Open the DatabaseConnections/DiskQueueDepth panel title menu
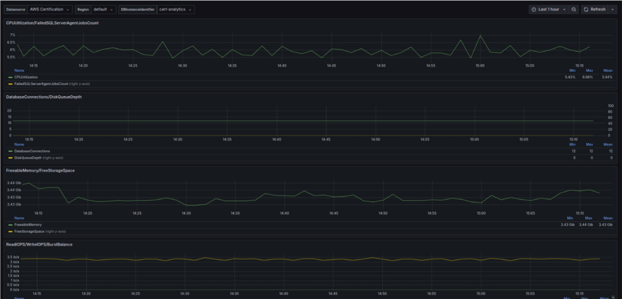Image resolution: width=622 pixels, height=299 pixels. [x=43, y=97]
